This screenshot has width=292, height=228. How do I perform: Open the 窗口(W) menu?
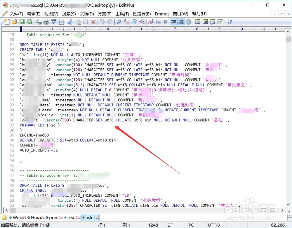click(180, 14)
